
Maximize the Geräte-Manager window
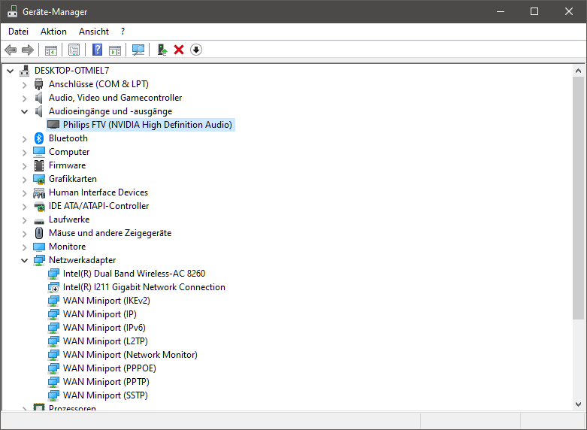(534, 11)
